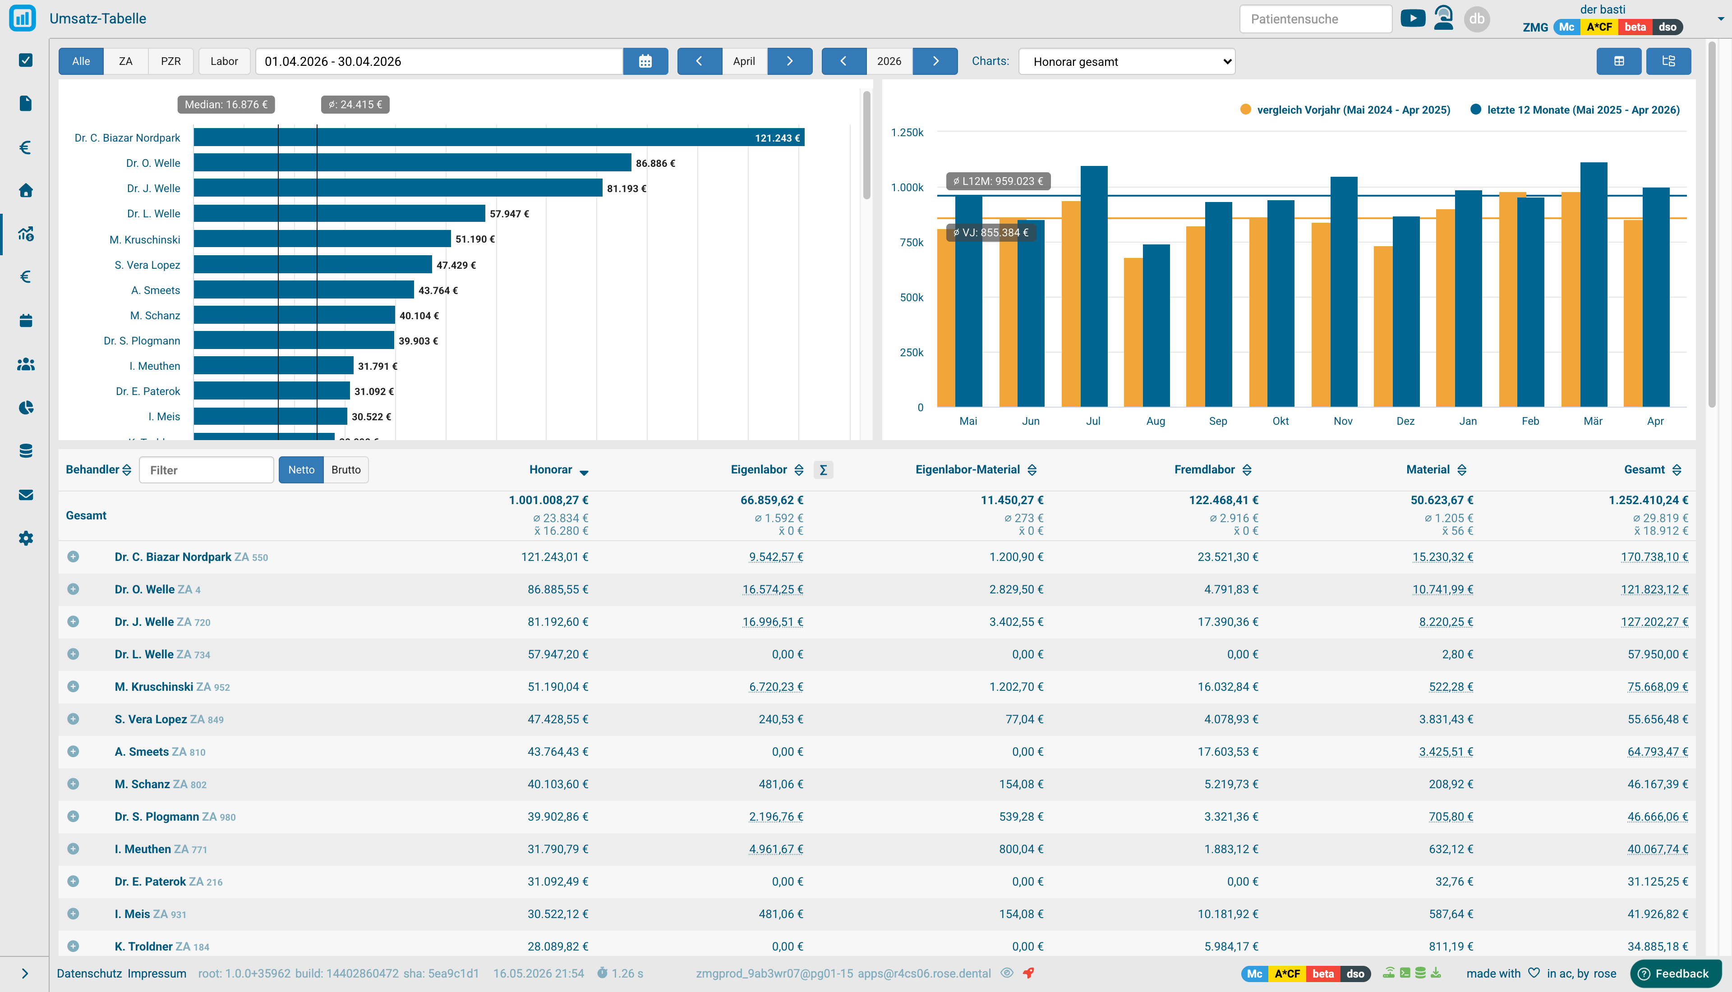Focus the Behandler Filter input

[x=207, y=469]
